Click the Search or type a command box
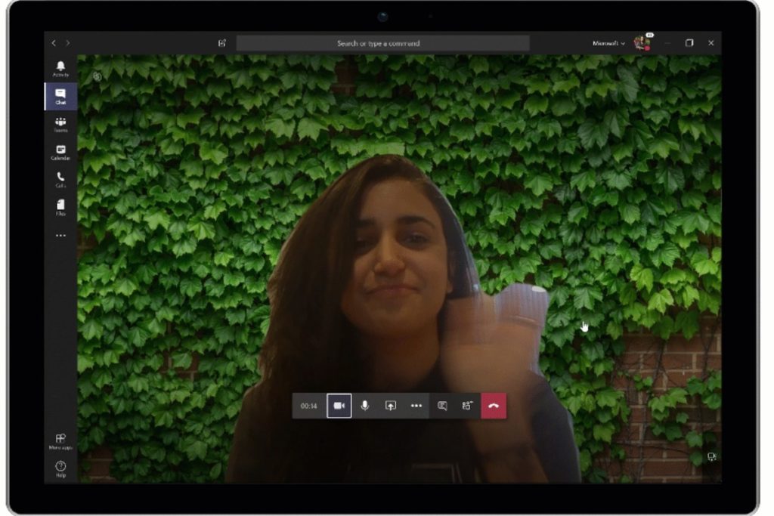Image resolution: width=774 pixels, height=516 pixels. click(x=382, y=43)
